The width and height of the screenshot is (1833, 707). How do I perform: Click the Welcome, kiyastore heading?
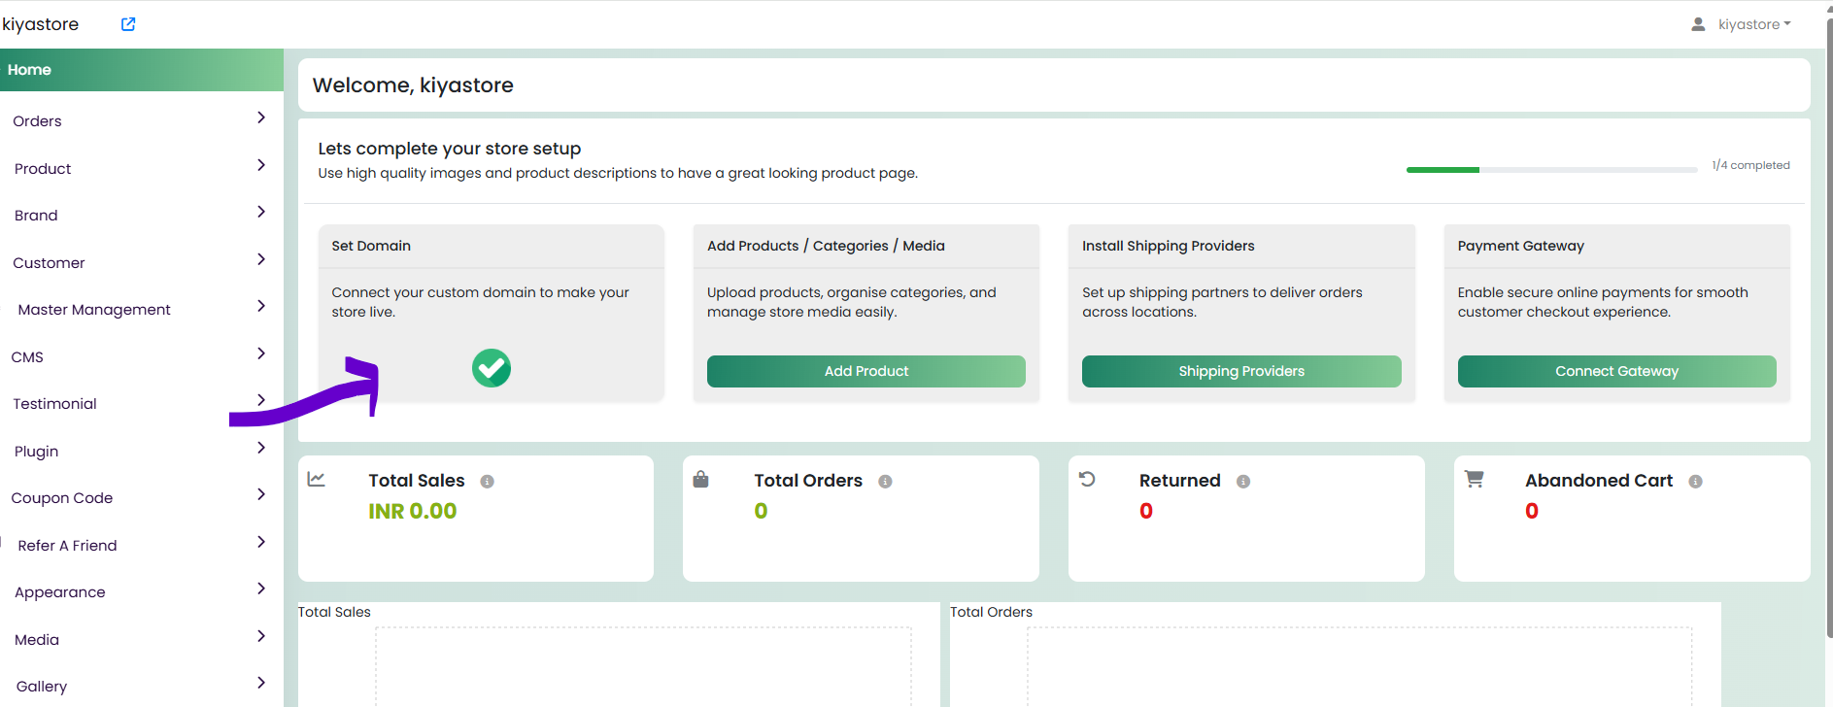pyautogui.click(x=413, y=85)
